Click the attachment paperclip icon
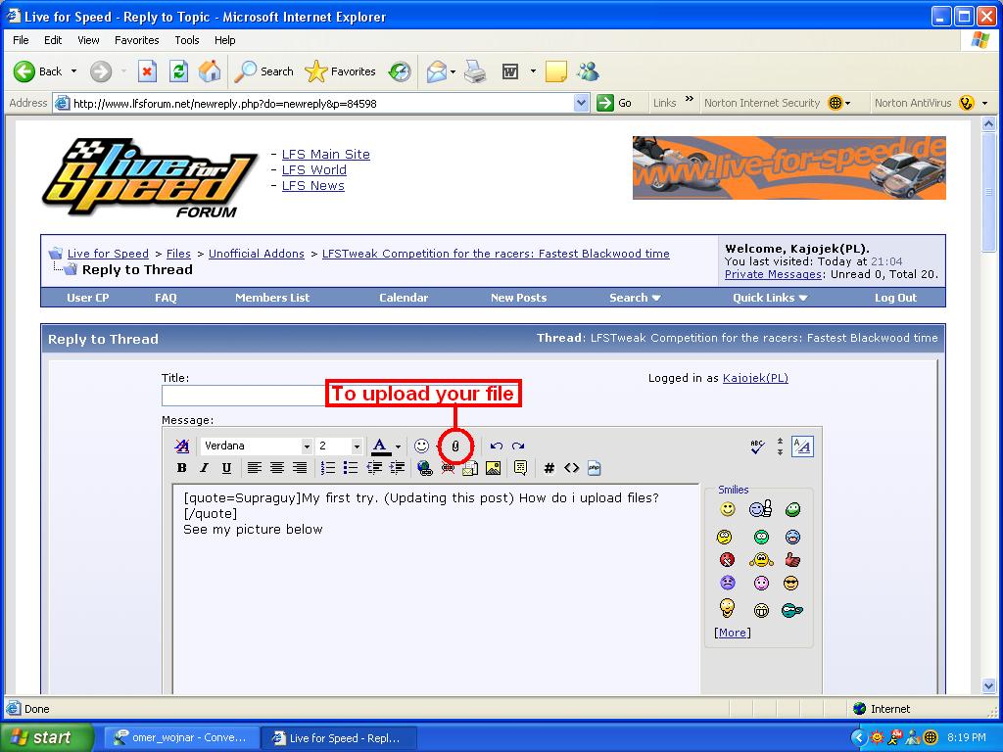Screen dimensions: 1003x752 455,446
